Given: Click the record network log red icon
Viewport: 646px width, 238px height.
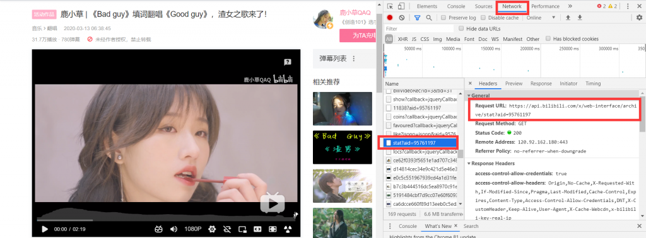Looking at the screenshot, I should pyautogui.click(x=389, y=18).
